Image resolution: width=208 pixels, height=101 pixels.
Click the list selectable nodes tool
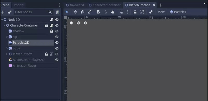[98, 12]
